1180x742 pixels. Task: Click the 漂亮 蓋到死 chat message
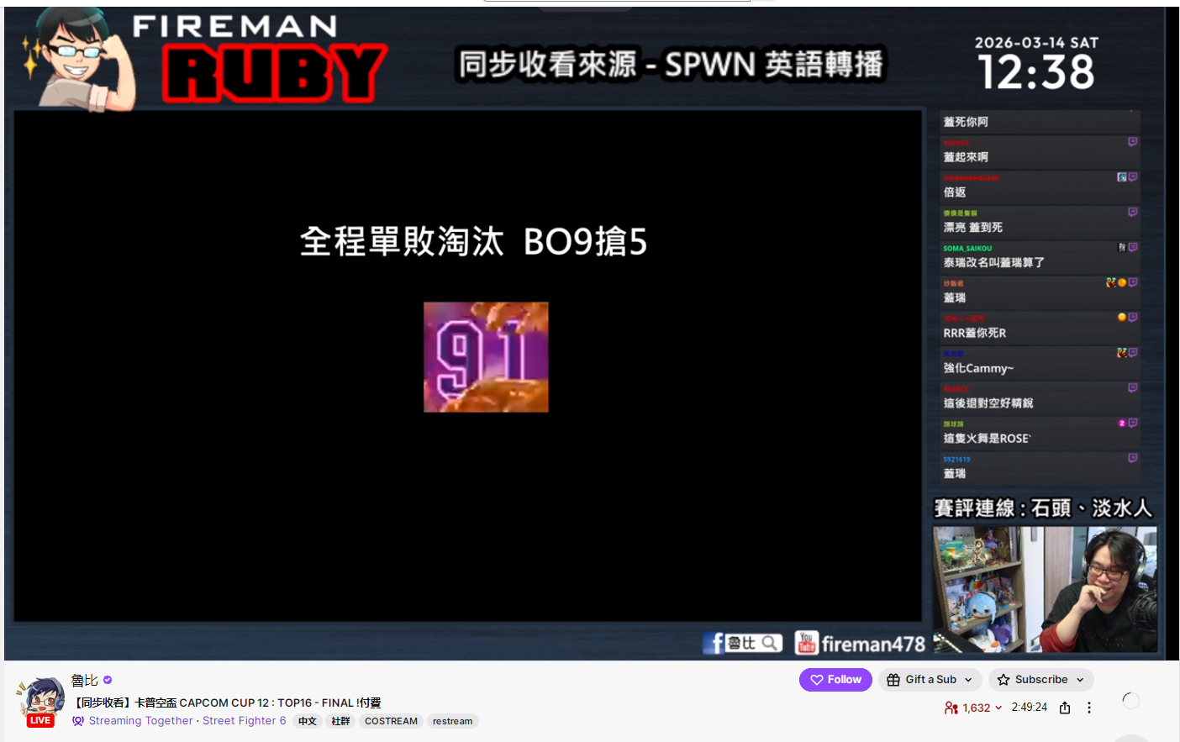[972, 228]
